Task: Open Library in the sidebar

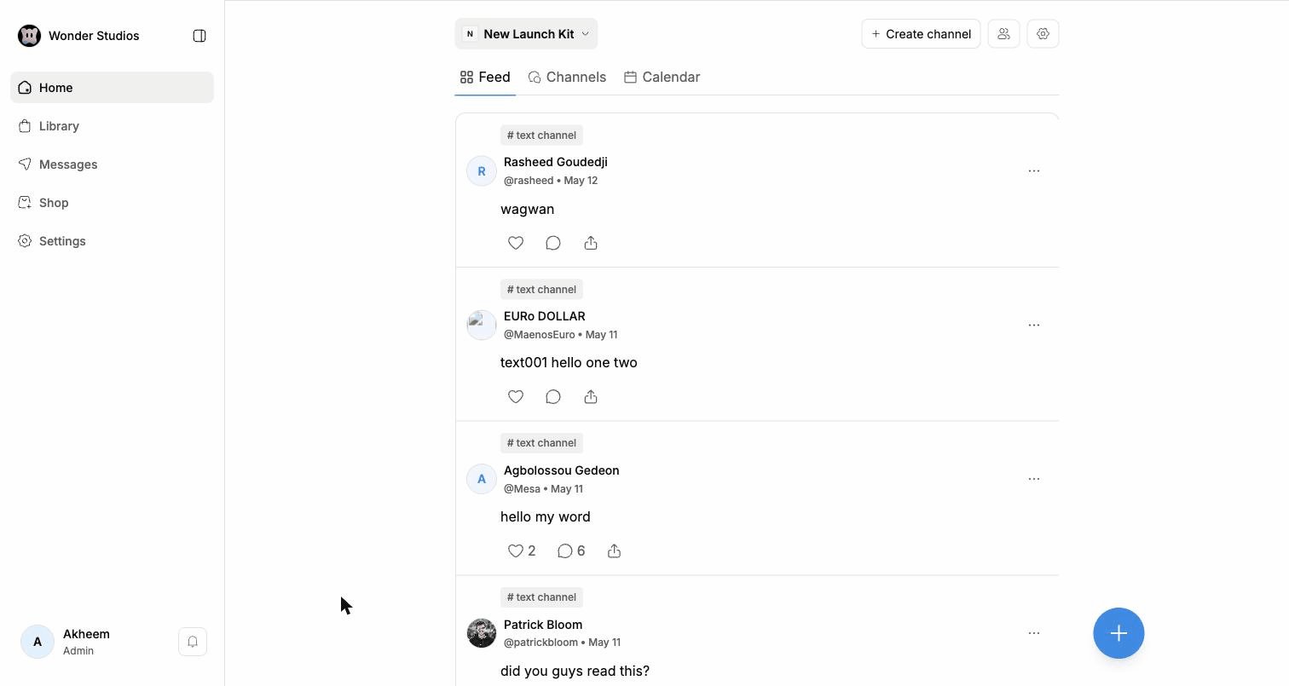Action: pos(112,126)
